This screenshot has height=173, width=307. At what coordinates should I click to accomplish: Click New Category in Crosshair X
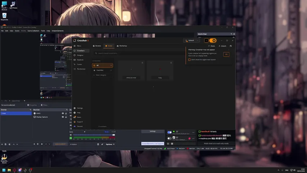[x=103, y=75]
